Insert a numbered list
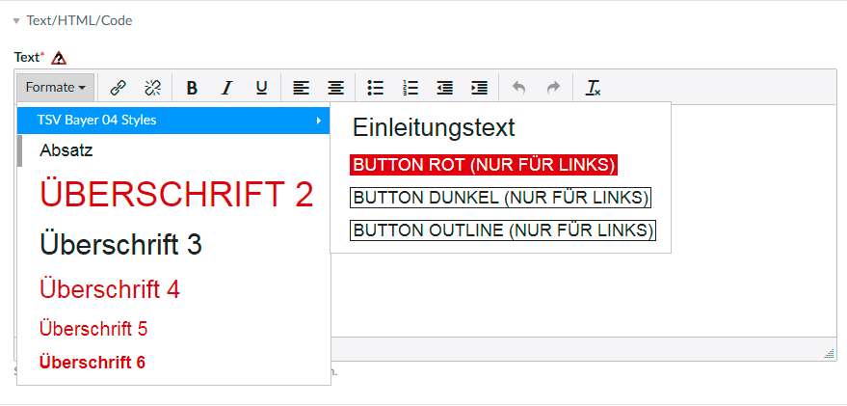Image resolution: width=847 pixels, height=406 pixels. pos(410,88)
